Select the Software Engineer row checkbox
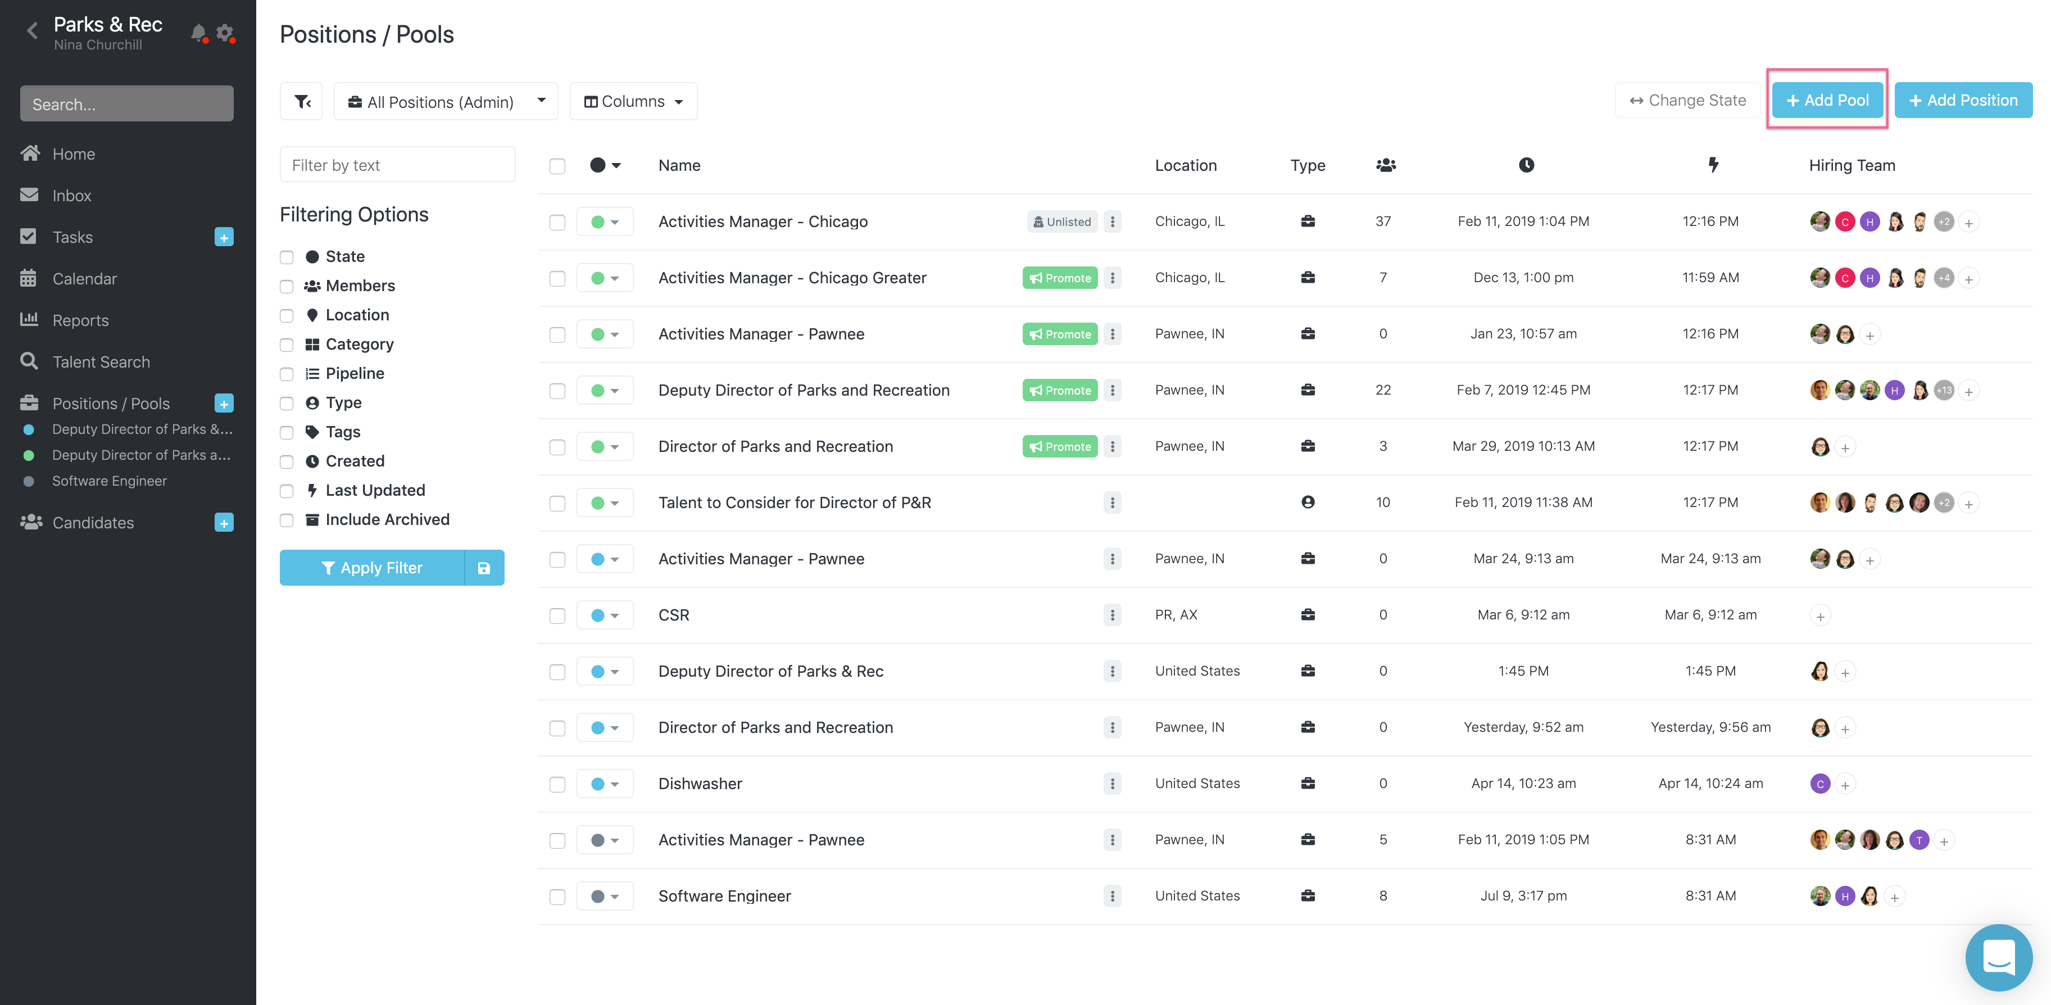2051x1005 pixels. tap(557, 897)
